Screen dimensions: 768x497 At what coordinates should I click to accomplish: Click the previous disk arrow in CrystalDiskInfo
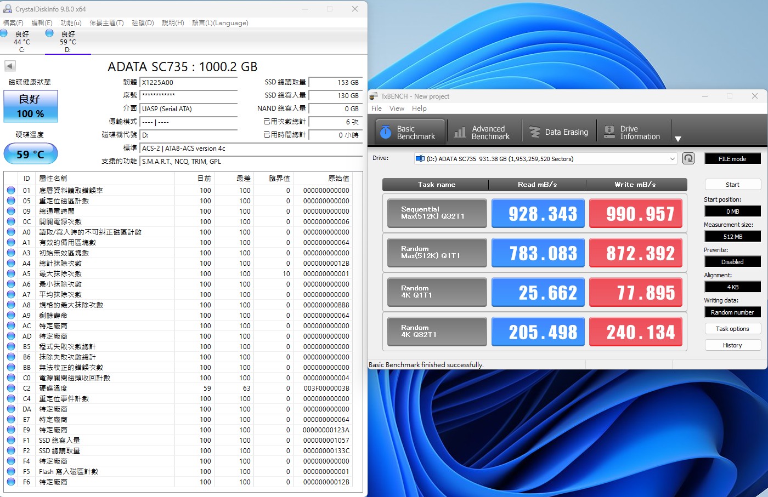pos(10,66)
